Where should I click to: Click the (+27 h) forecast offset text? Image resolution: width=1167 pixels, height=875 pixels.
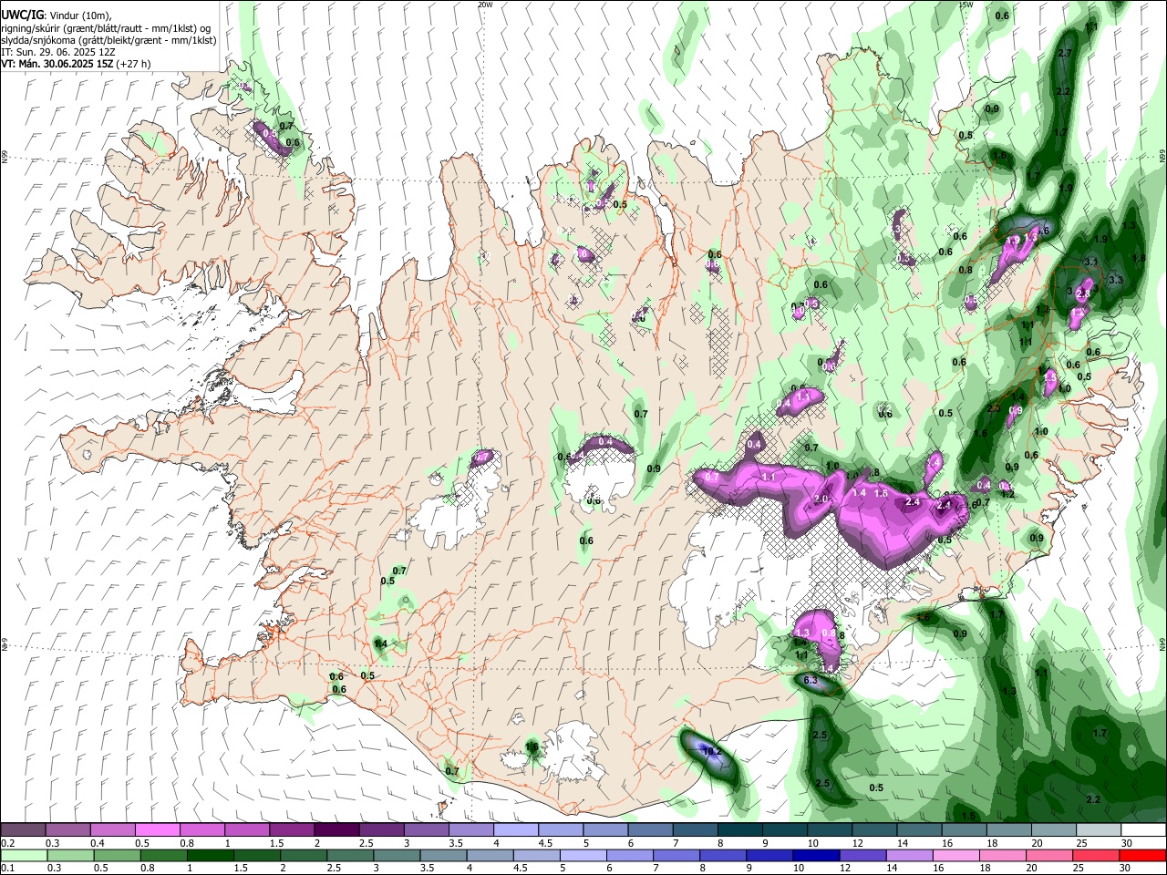(133, 64)
